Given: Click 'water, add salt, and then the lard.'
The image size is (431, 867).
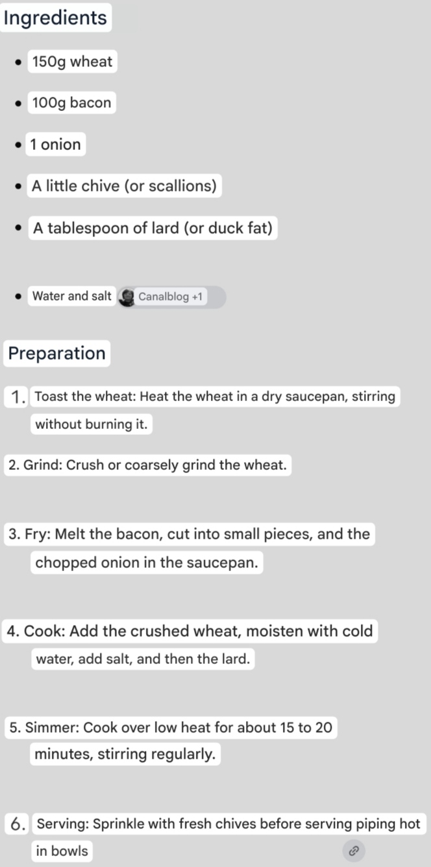Looking at the screenshot, I should pyautogui.click(x=143, y=659).
